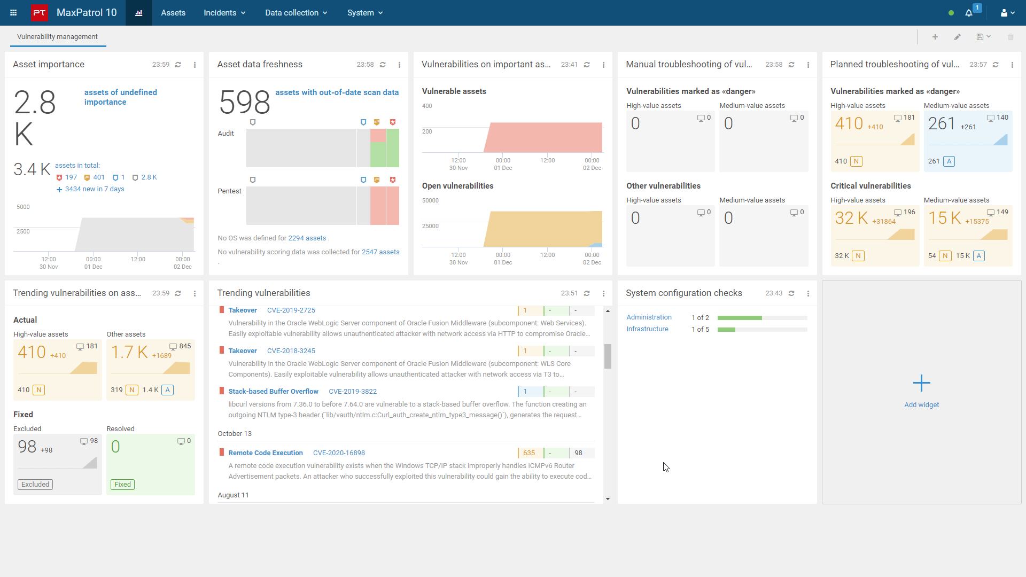Viewport: 1026px width, 577px height.
Task: Open Planned troubleshooting widget options
Action: coord(1012,65)
